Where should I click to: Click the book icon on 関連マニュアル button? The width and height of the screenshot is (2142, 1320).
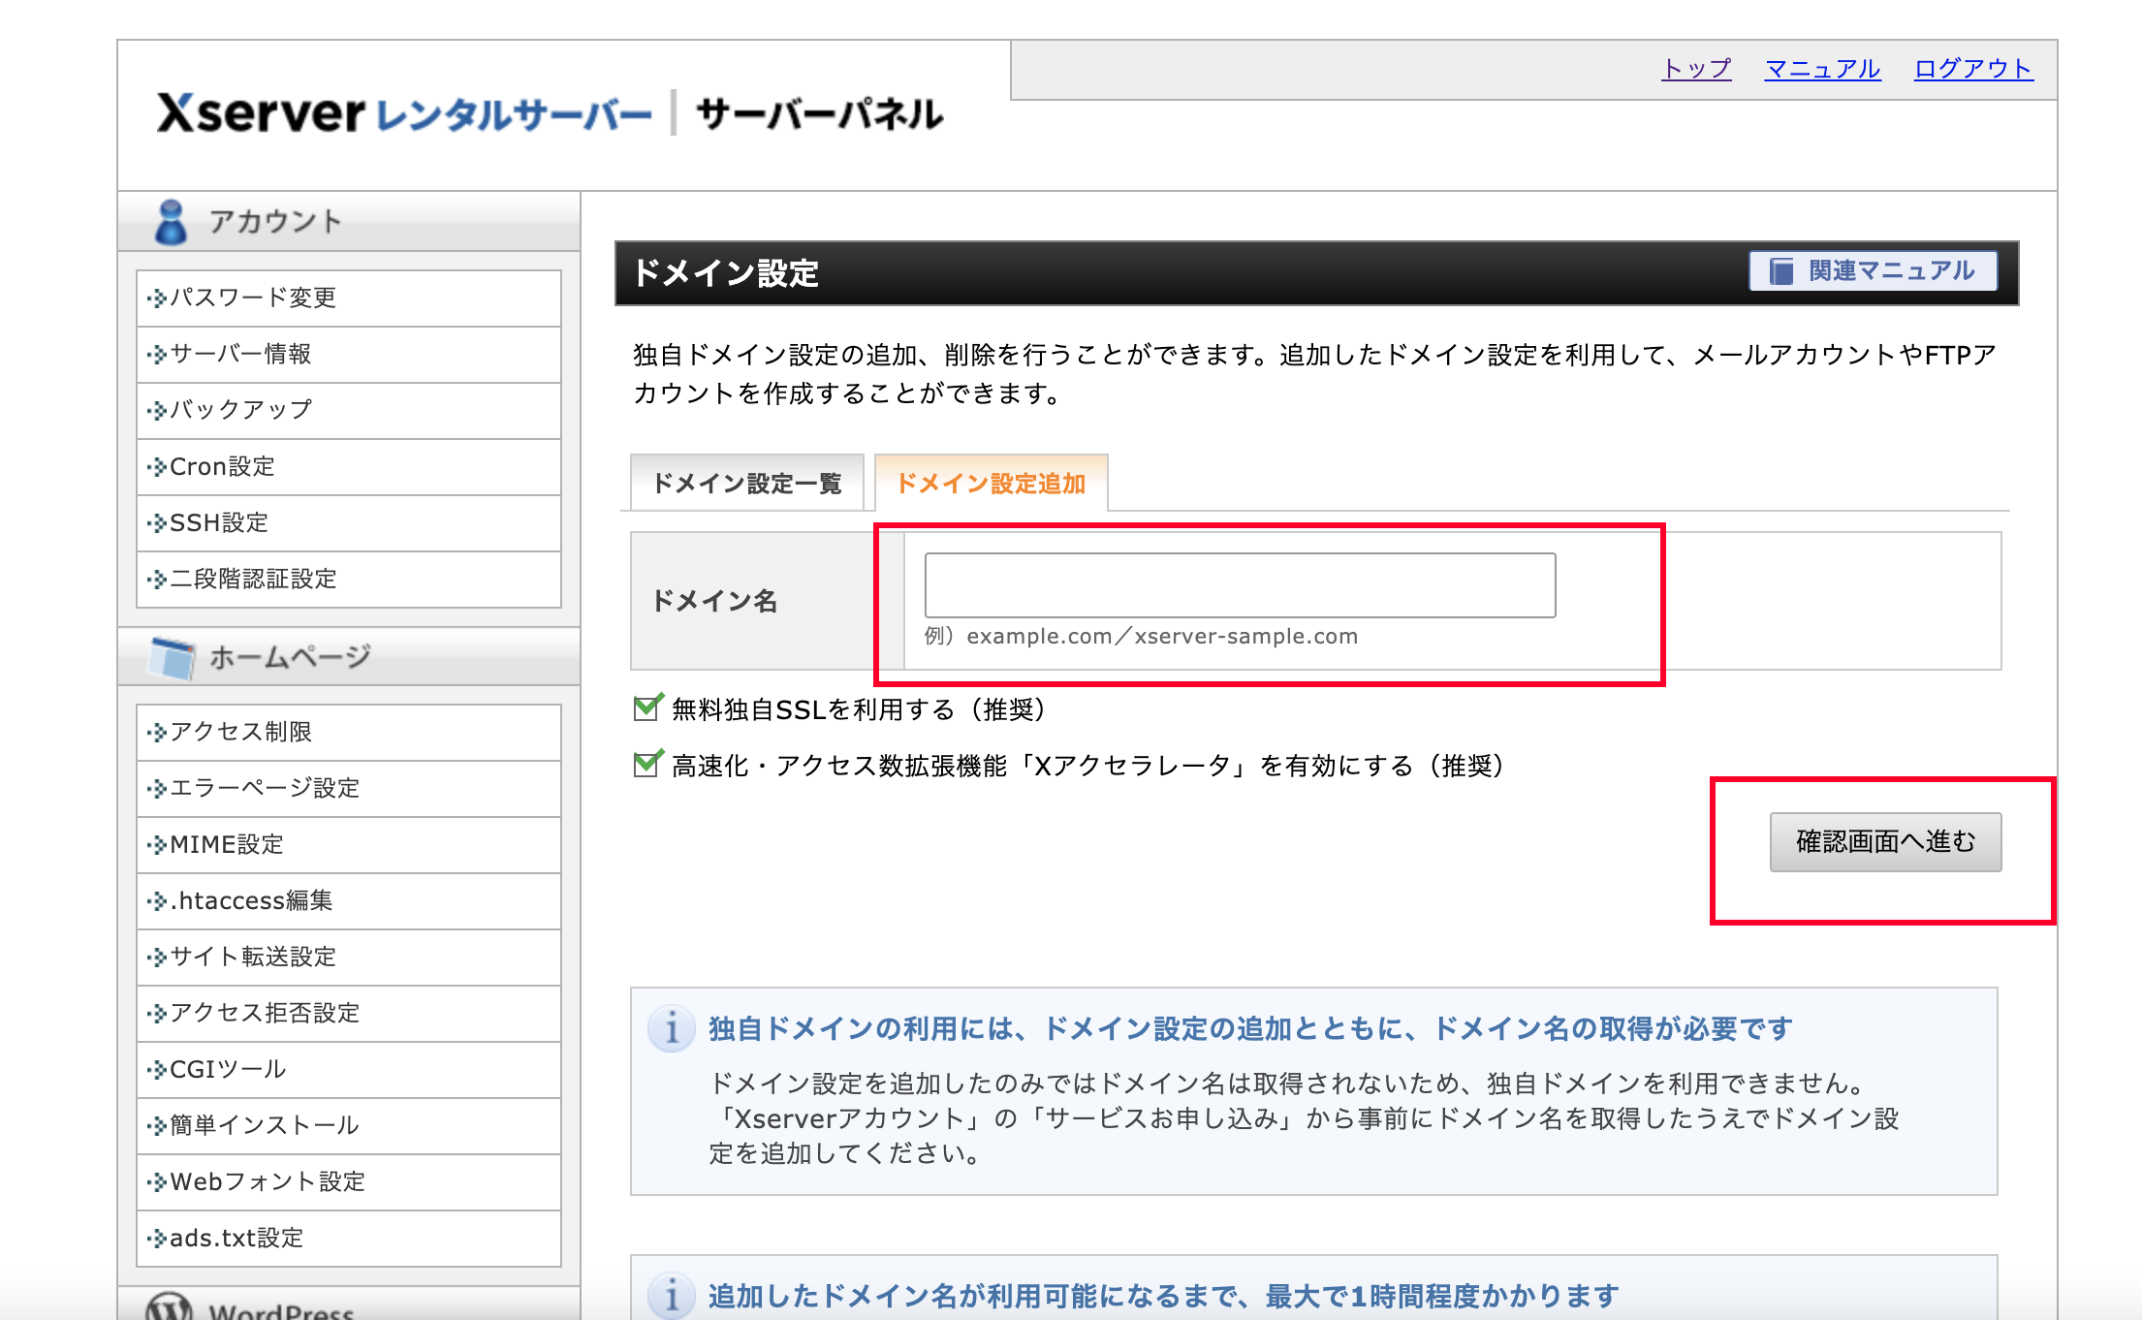[1781, 271]
